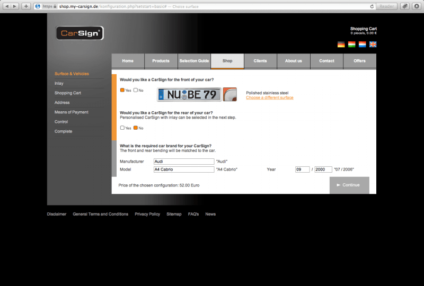Screen dimensions: 424x286
Task: Open the About us tab
Action: click(294, 61)
